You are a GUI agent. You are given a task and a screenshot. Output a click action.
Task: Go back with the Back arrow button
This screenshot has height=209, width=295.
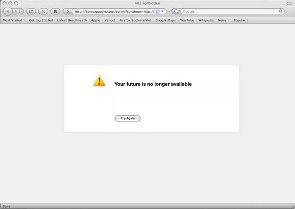8,11
